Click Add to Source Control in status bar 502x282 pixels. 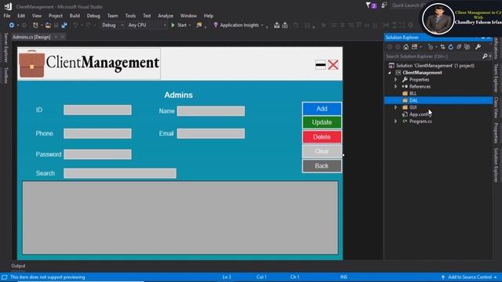469,277
